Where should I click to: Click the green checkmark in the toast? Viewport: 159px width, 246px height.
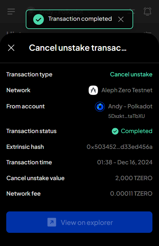[x=38, y=19]
